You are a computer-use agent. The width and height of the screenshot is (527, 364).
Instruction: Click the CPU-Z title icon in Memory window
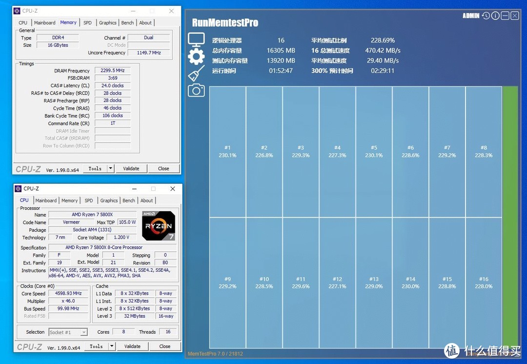pos(17,11)
